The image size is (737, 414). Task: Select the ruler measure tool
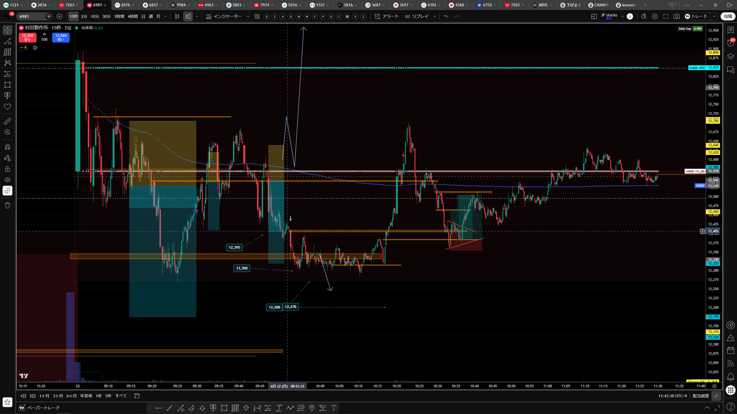point(7,121)
